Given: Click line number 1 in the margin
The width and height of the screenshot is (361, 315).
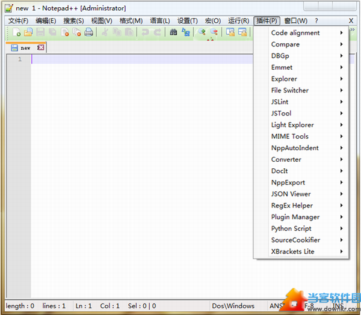Looking at the screenshot, I should (20, 60).
